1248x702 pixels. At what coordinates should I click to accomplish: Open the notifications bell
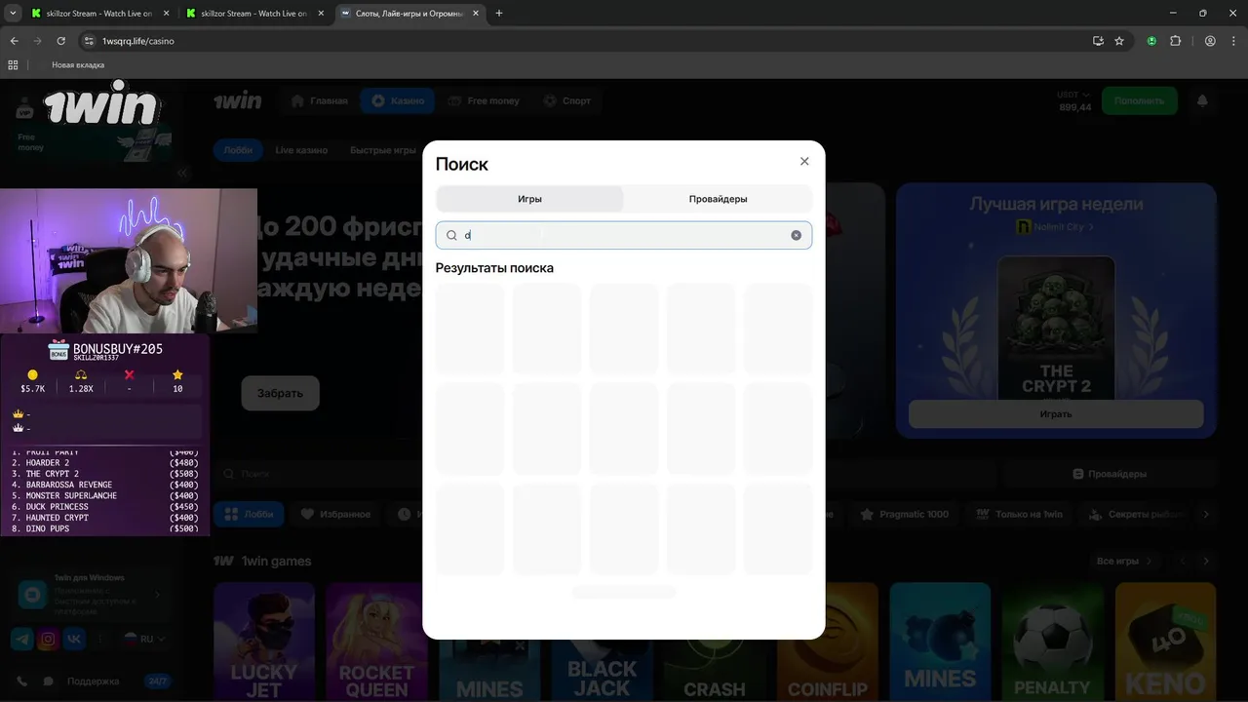click(x=1202, y=100)
